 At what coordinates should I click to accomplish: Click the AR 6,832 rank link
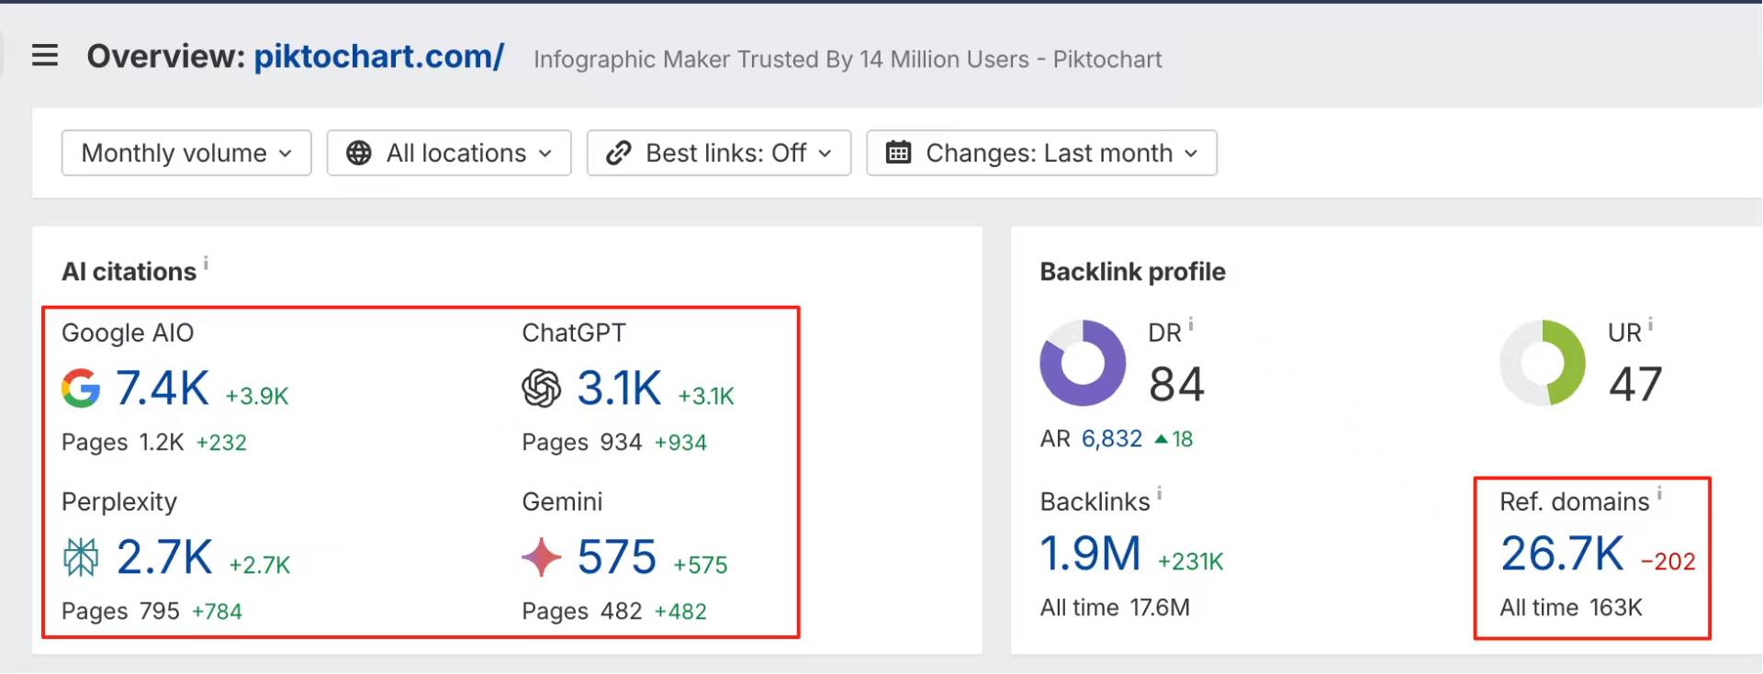[1112, 439]
